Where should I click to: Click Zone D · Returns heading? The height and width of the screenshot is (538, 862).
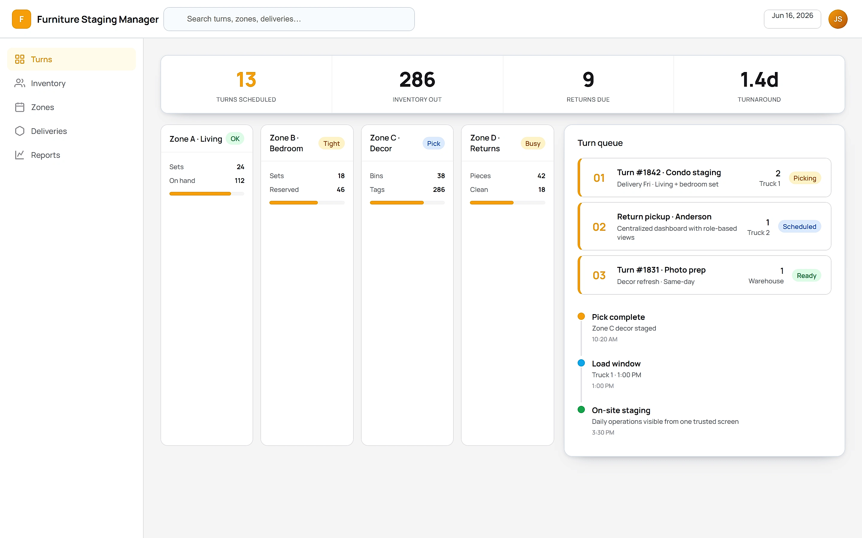[485, 143]
